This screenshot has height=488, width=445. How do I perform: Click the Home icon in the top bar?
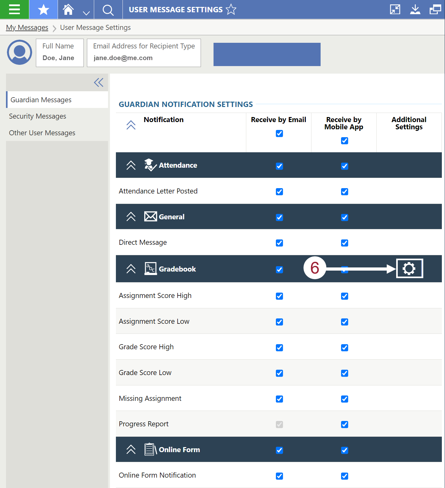tap(68, 9)
